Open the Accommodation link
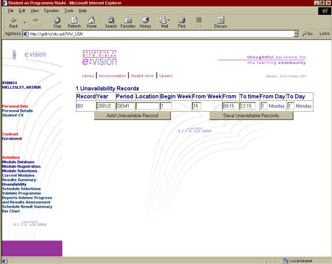The width and height of the screenshot is (332, 264). (112, 76)
